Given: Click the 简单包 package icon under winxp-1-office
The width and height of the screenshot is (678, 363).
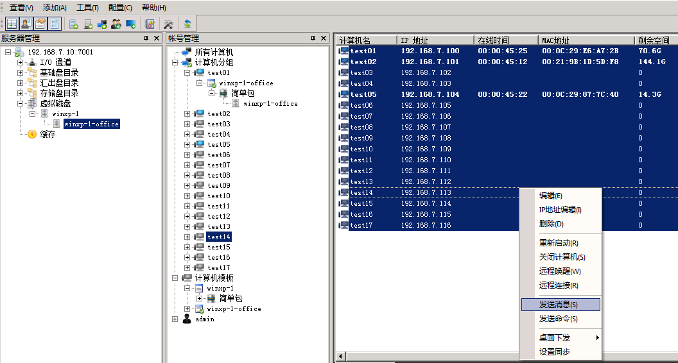Looking at the screenshot, I should pyautogui.click(x=223, y=94).
